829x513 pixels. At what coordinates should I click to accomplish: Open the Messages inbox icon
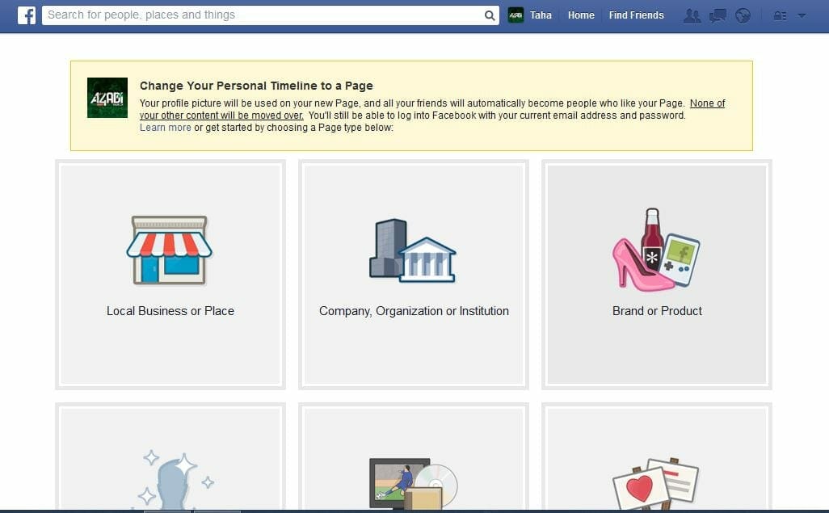pyautogui.click(x=717, y=15)
